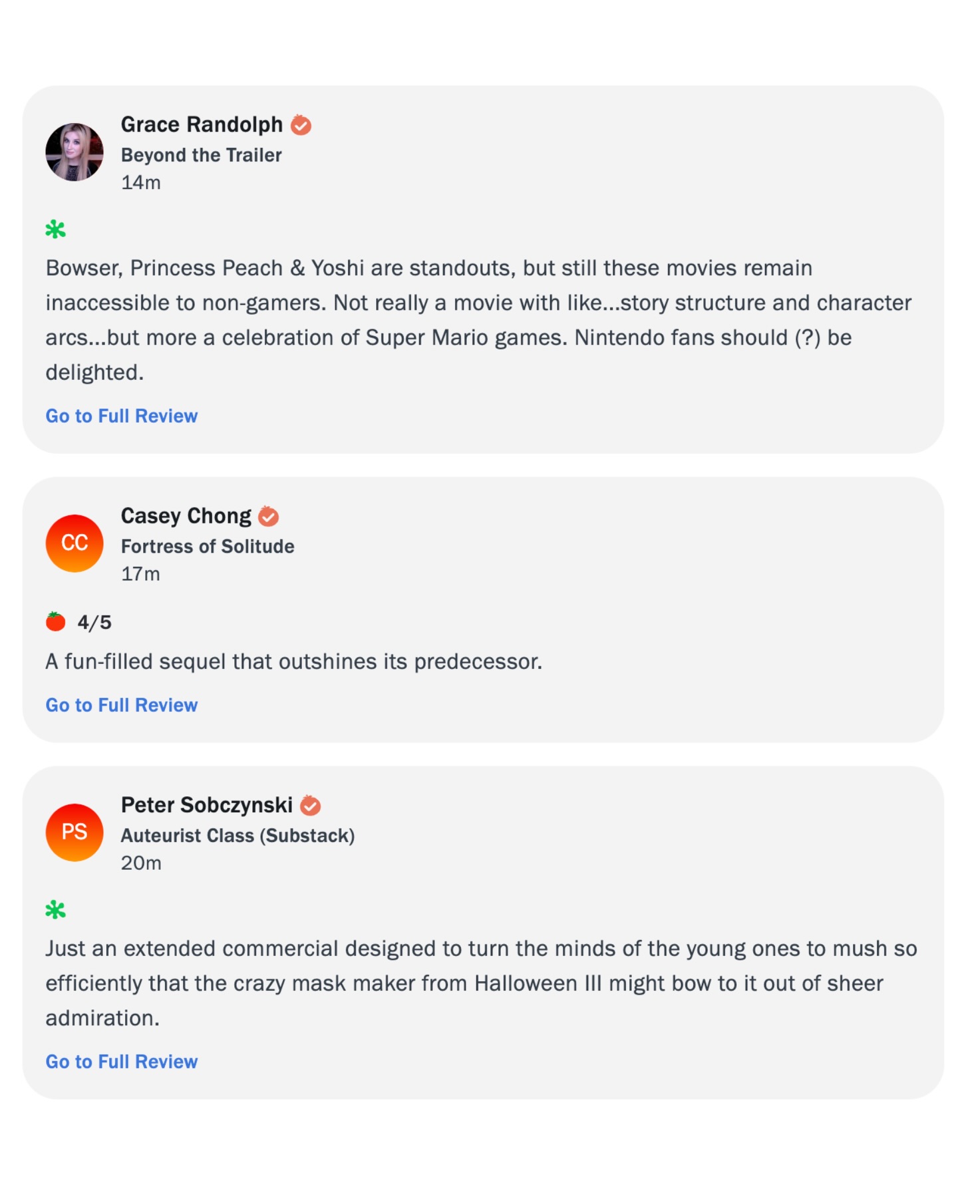Click the 14m timestamp on Grace Randolph's review
This screenshot has height=1196, width=958.
141,183
